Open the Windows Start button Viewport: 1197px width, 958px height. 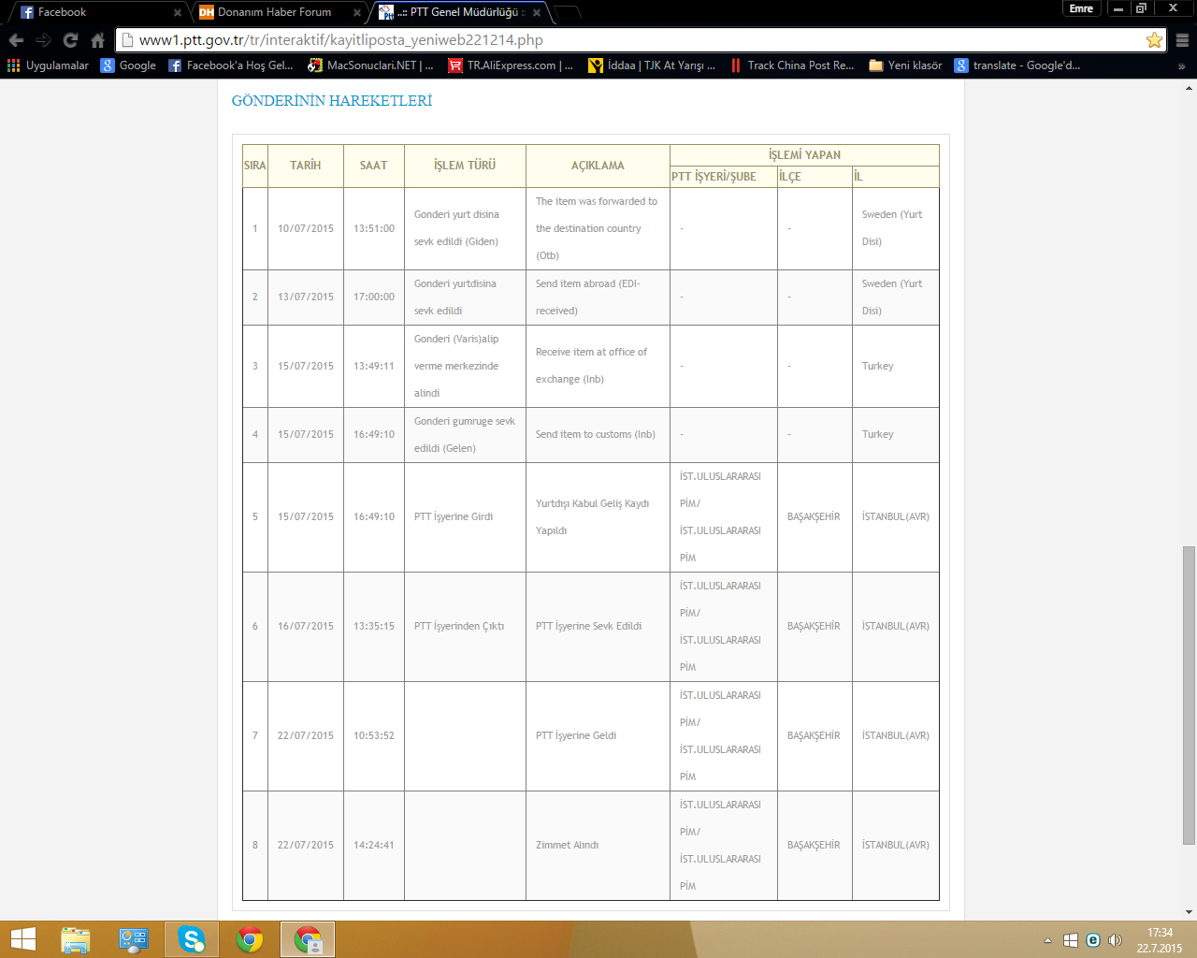click(23, 939)
